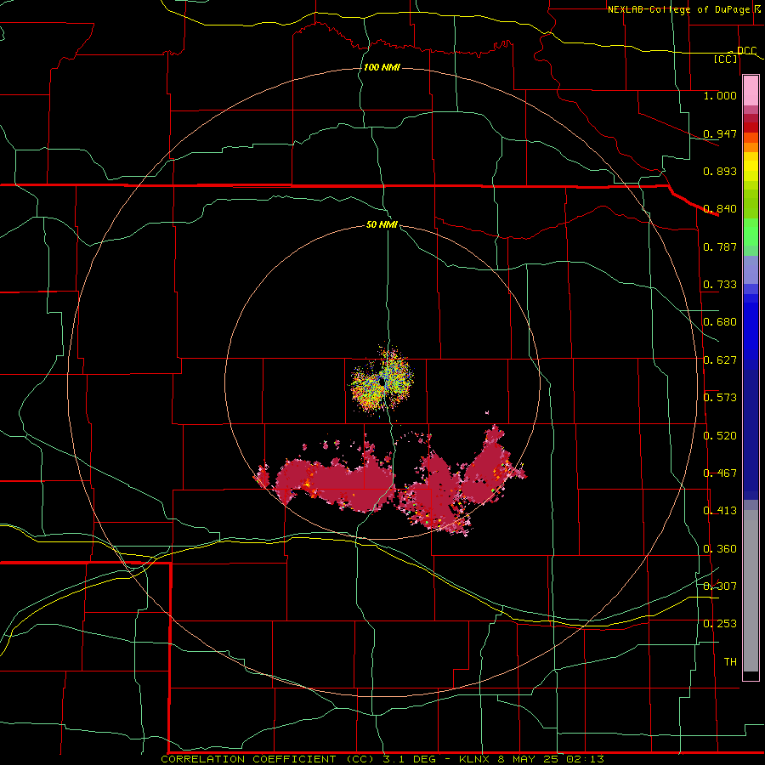Click the CORRELATION COEFFICIENT caption at bottom
The width and height of the screenshot is (765, 765).
(382, 759)
